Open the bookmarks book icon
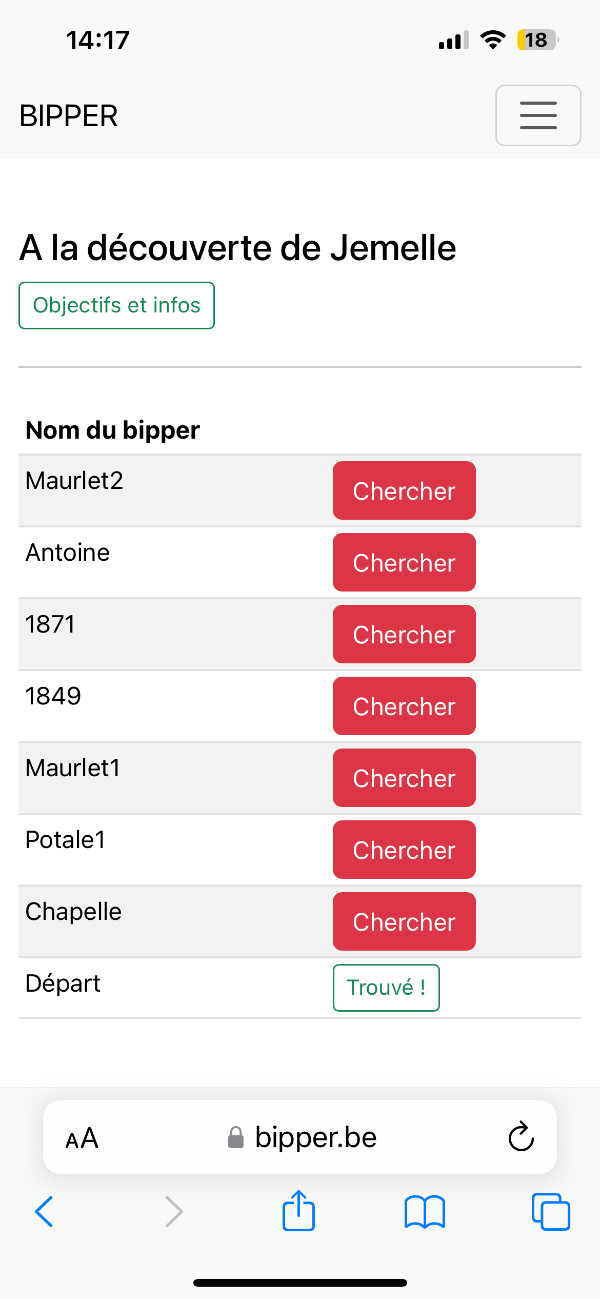Image resolution: width=600 pixels, height=1299 pixels. pos(425,1212)
